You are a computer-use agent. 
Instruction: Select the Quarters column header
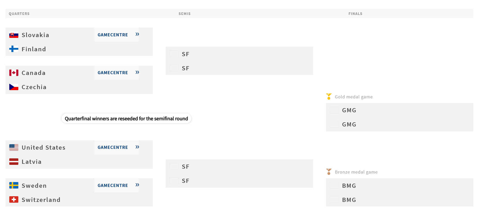point(19,14)
